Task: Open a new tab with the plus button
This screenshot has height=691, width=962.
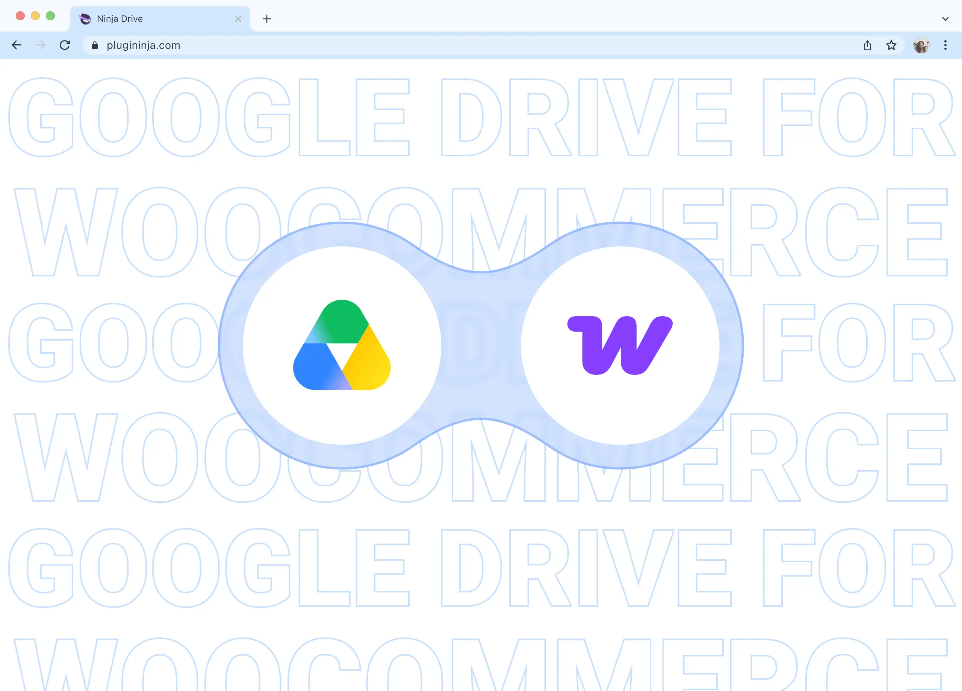Action: 267,19
